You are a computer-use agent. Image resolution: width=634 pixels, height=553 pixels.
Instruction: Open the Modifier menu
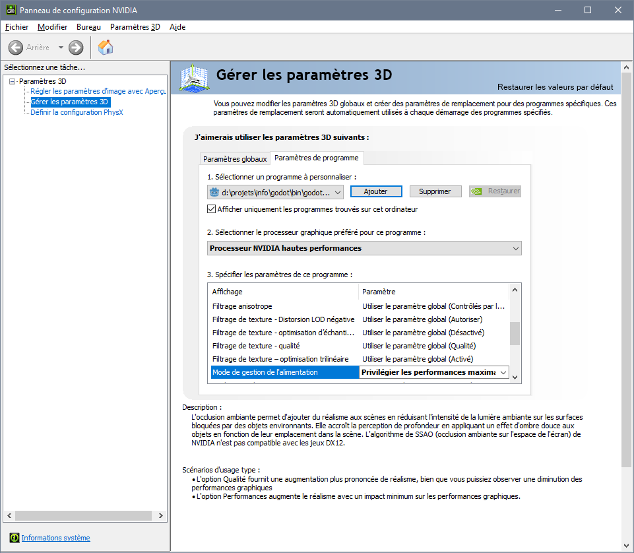pos(52,26)
